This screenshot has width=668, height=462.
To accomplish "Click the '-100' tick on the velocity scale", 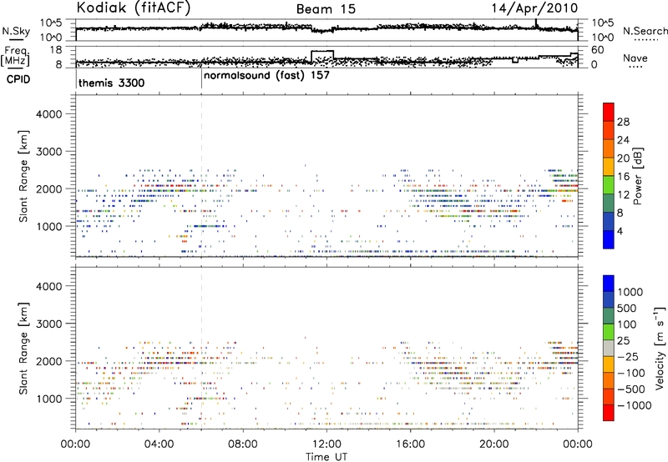I will point(631,373).
